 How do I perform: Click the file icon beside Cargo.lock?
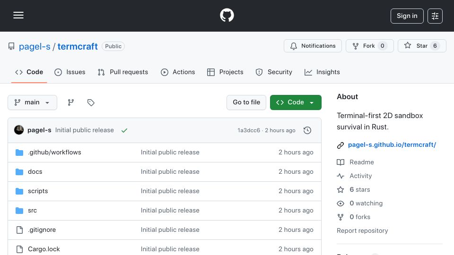click(19, 249)
